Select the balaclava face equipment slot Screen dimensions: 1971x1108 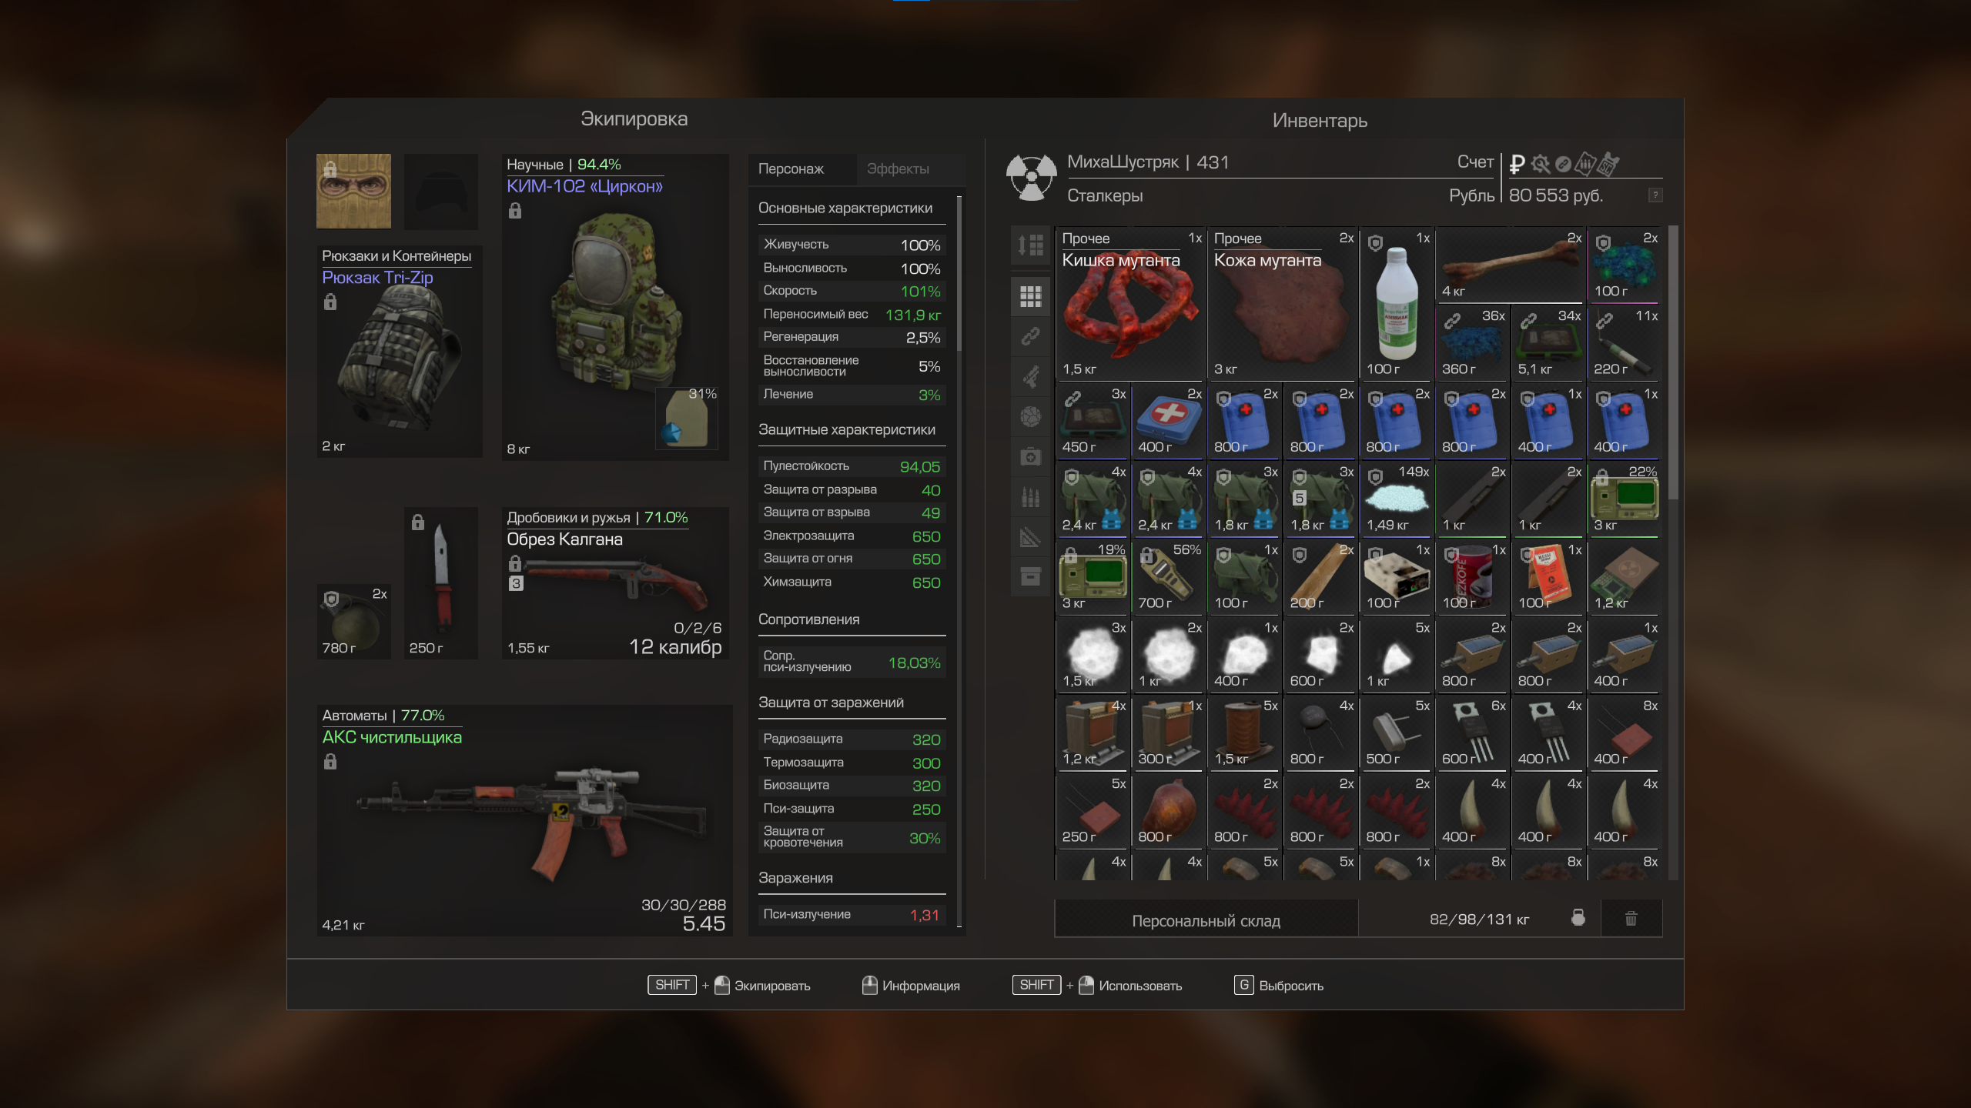pyautogui.click(x=353, y=191)
